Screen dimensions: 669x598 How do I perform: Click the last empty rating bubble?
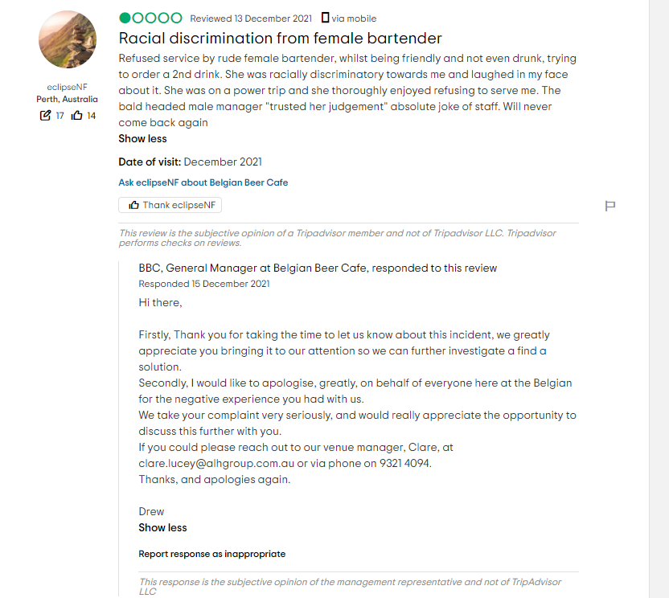(x=177, y=18)
